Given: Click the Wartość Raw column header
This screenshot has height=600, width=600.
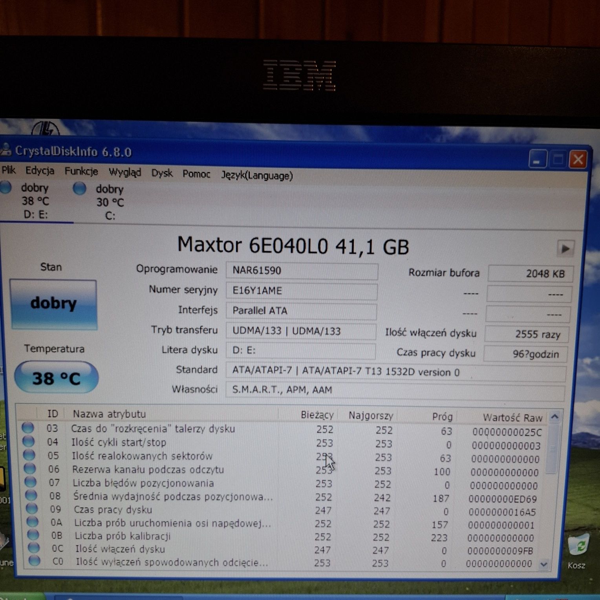Looking at the screenshot, I should click(512, 417).
